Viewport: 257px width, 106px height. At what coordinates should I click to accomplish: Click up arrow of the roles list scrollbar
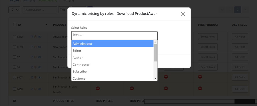click(x=155, y=42)
